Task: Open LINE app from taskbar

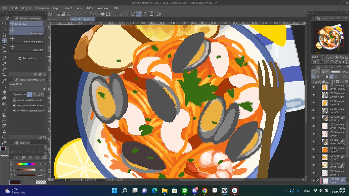Action: (184, 191)
